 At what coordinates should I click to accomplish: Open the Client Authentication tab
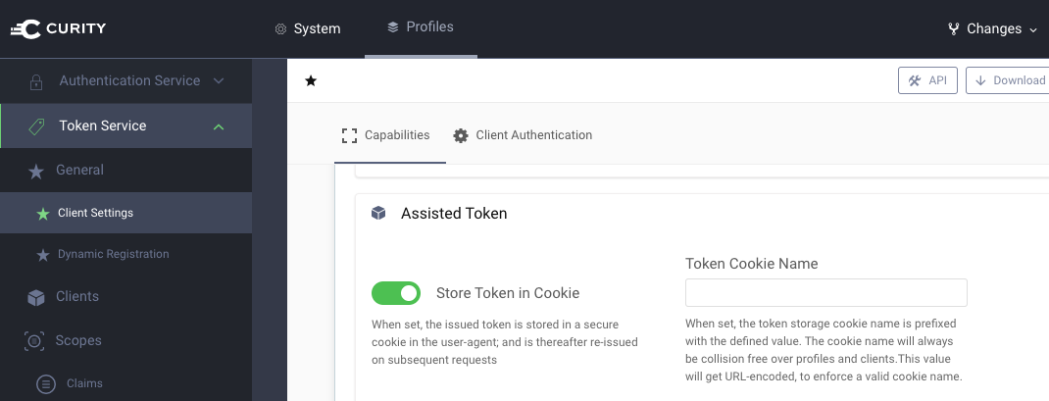523,135
